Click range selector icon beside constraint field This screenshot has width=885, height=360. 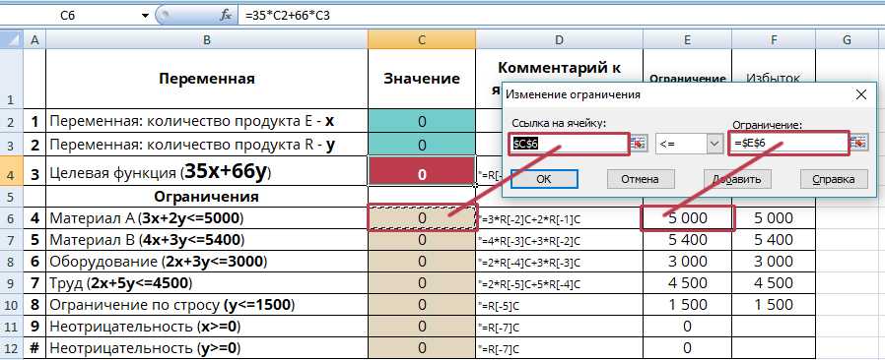[858, 143]
